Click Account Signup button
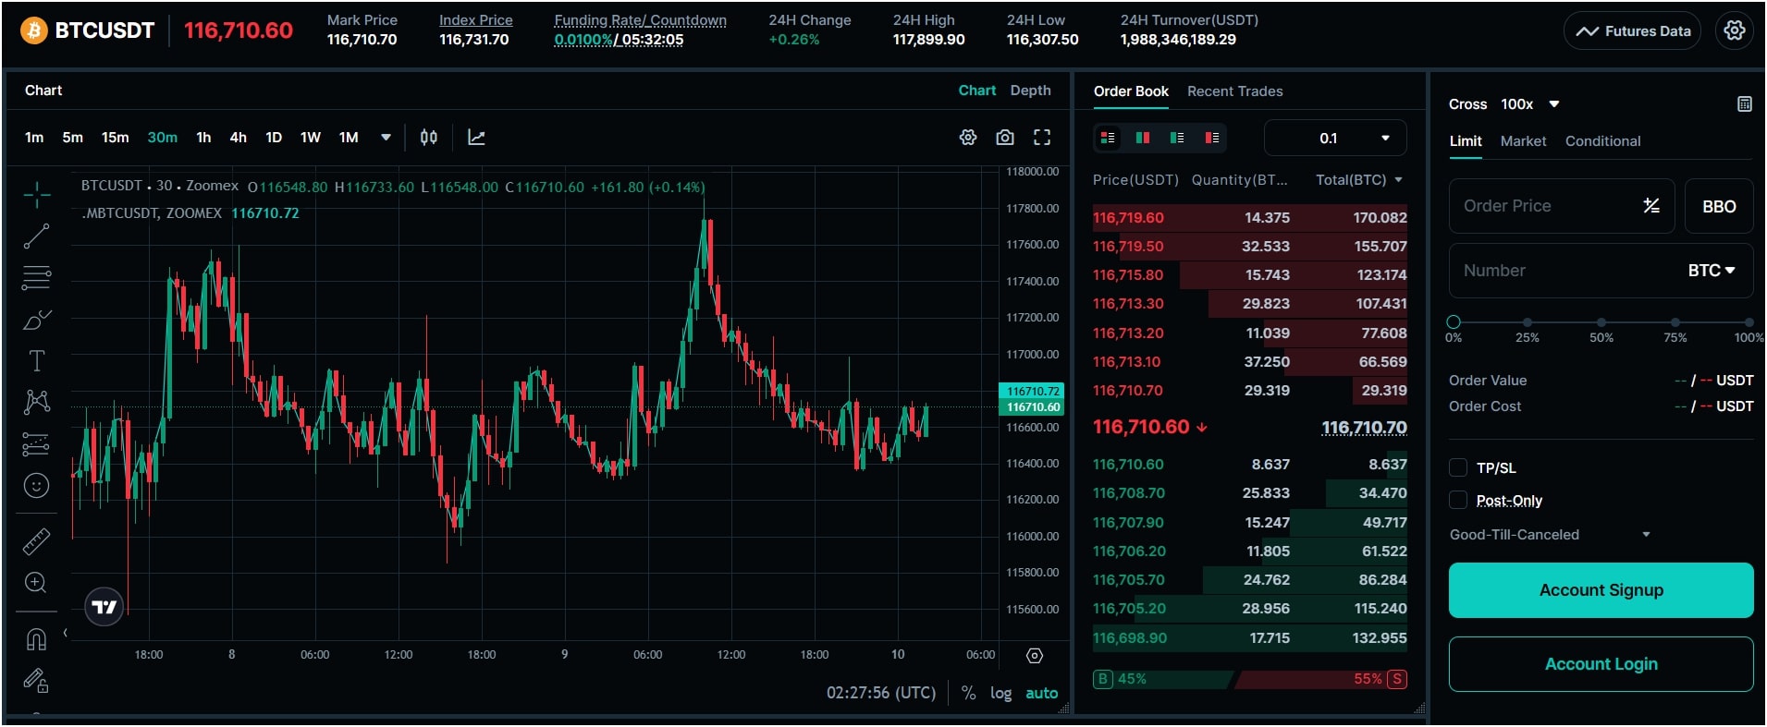1767x727 pixels. coord(1601,590)
